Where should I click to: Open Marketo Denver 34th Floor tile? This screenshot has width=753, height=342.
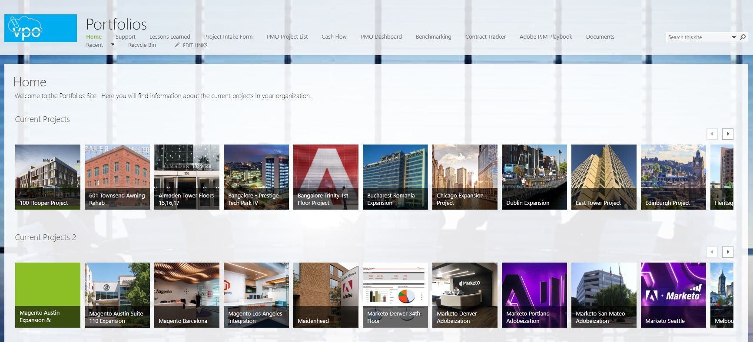coord(395,295)
